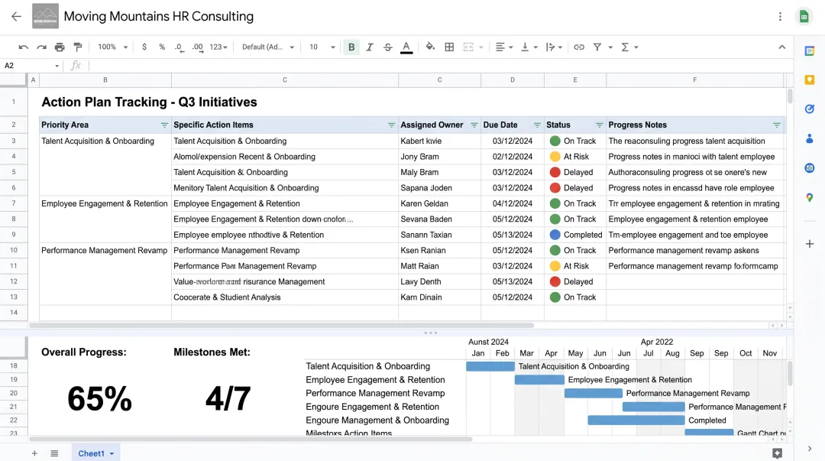
Task: Click the A2 name box
Action: tap(31, 66)
